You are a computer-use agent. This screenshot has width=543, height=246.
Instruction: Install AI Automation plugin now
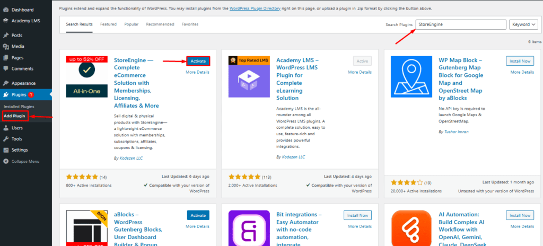(x=520, y=215)
